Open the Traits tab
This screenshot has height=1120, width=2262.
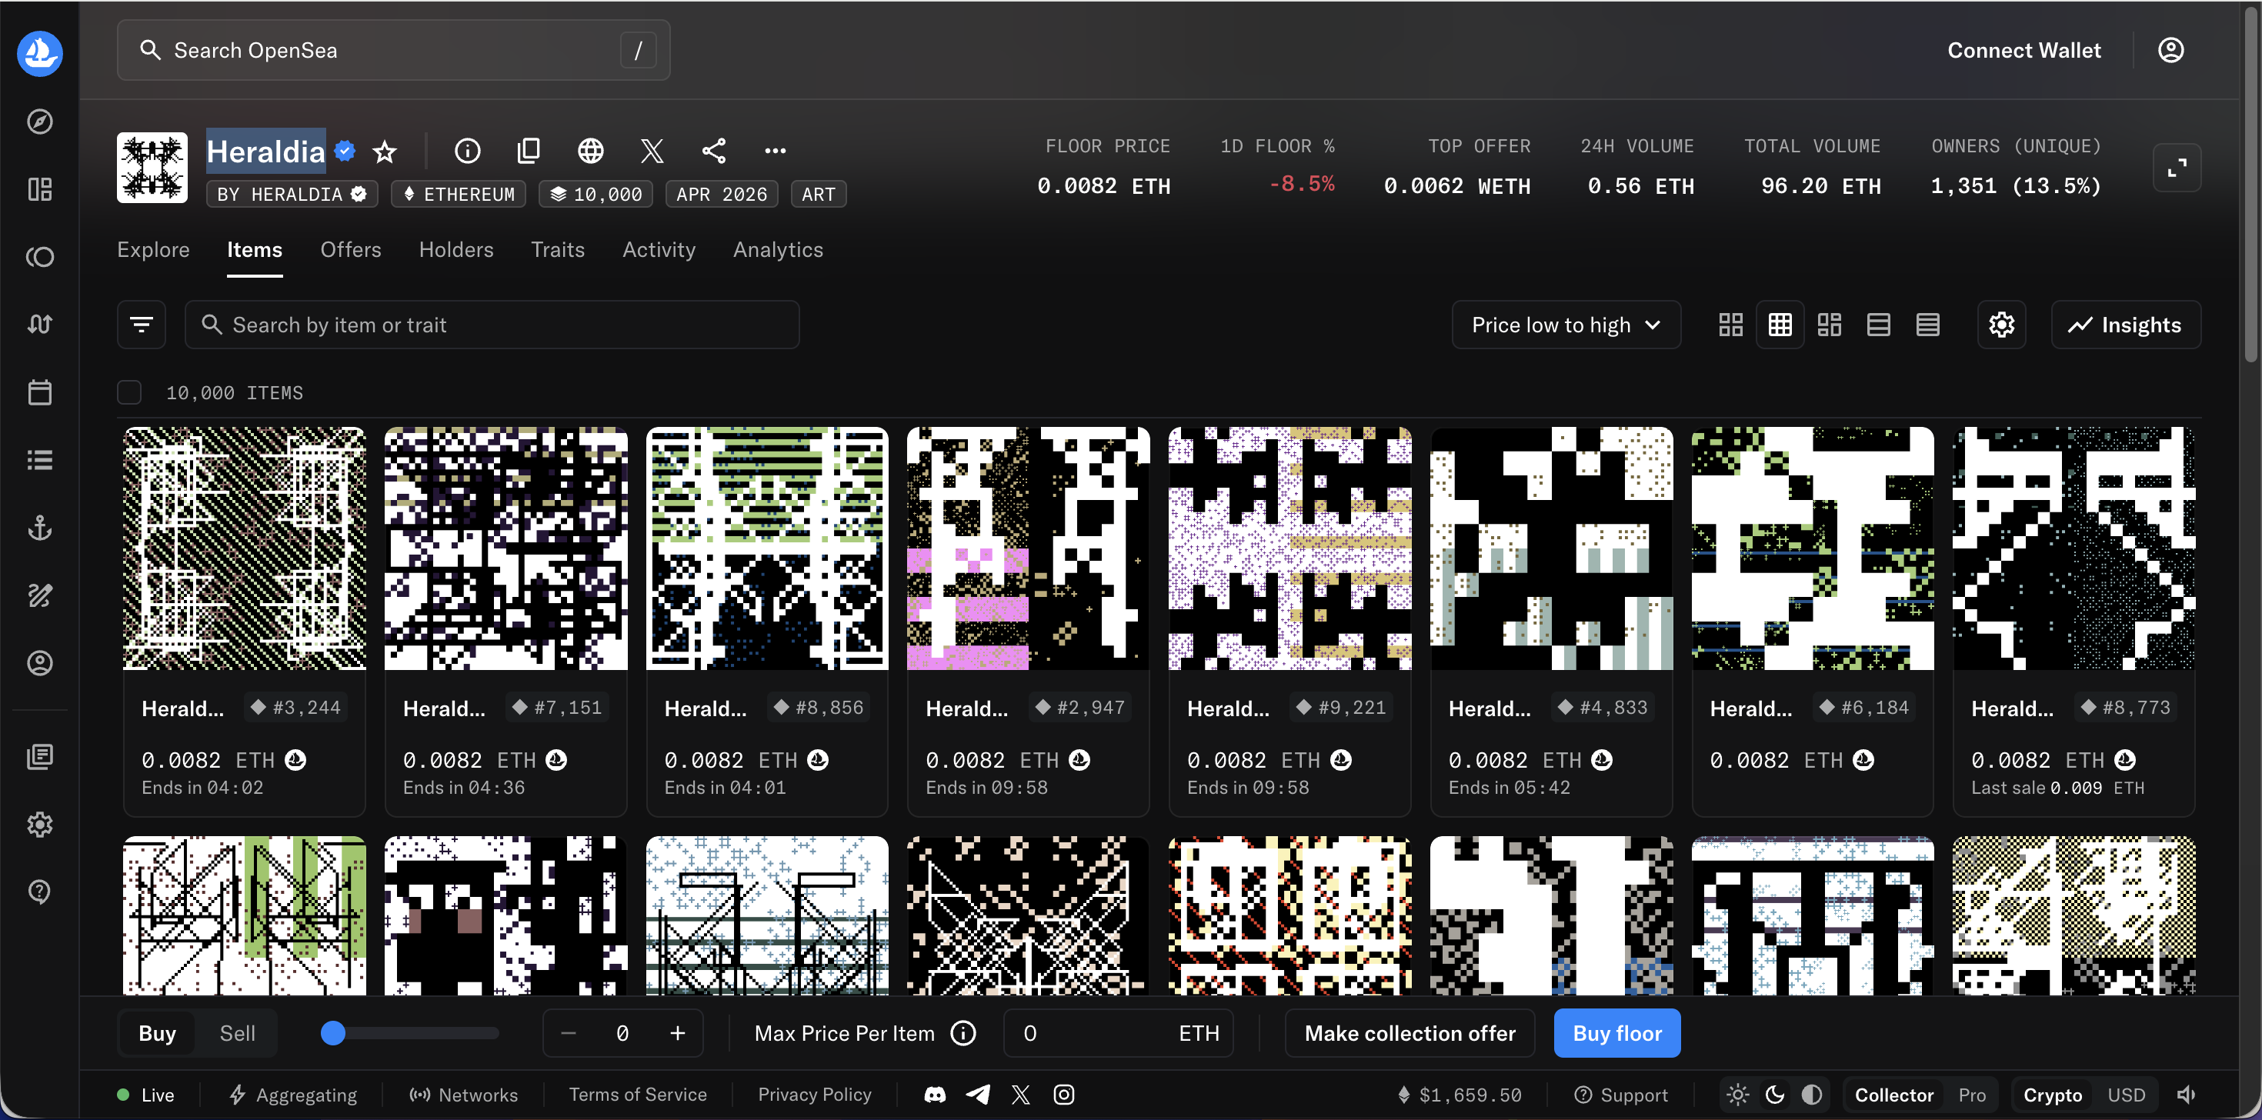click(x=558, y=250)
